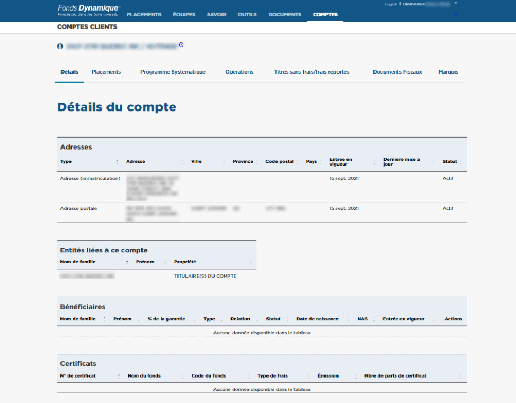Screen dimensions: 516x403
Task: Sort entities by Propriété column arrow
Action: (251, 262)
